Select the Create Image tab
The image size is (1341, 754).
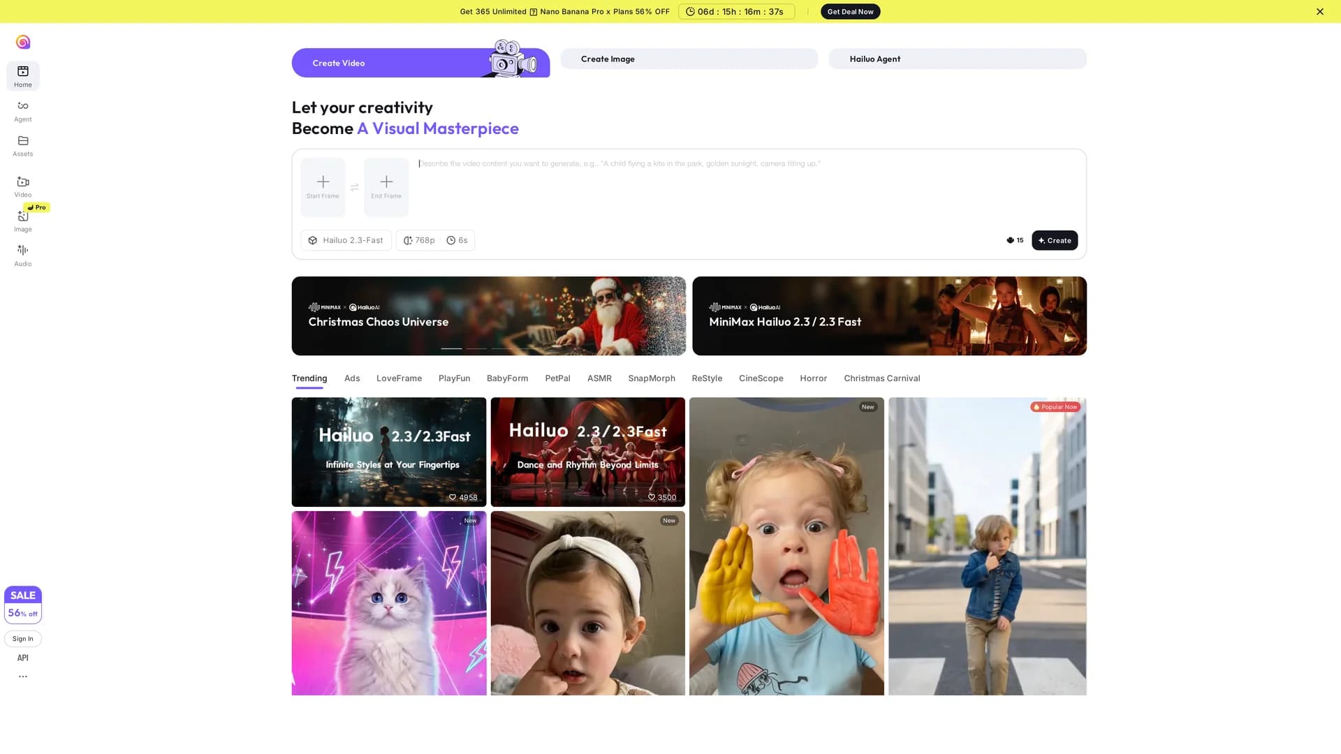pyautogui.click(x=689, y=59)
